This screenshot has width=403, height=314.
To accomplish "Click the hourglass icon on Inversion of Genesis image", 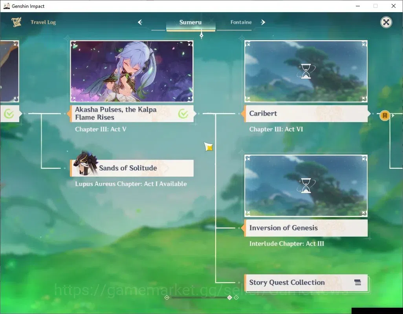I will [306, 185].
